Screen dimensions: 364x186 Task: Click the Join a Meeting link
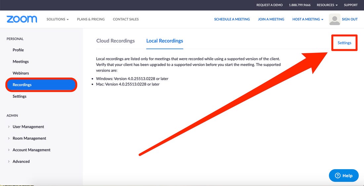(x=271, y=19)
